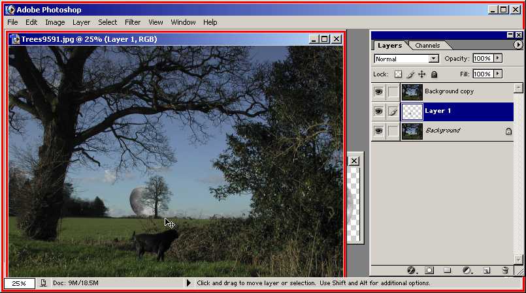Toggle visibility of Layer 1
Screen dimensions: 526x293
pos(378,112)
